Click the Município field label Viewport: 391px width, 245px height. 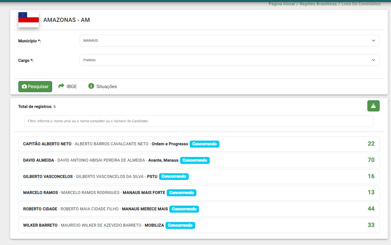tap(30, 41)
